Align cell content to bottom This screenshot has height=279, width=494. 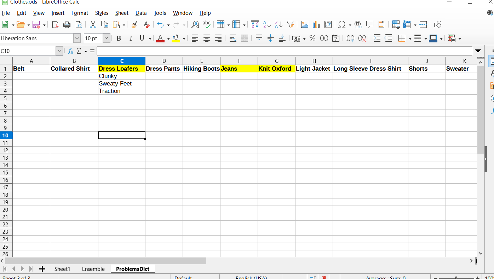coord(282,38)
